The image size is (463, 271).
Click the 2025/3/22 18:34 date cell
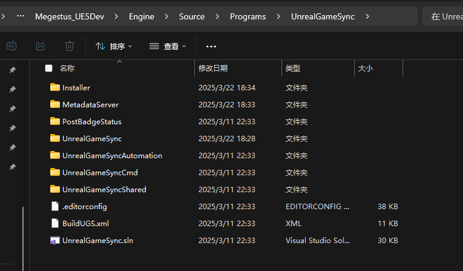[227, 88]
